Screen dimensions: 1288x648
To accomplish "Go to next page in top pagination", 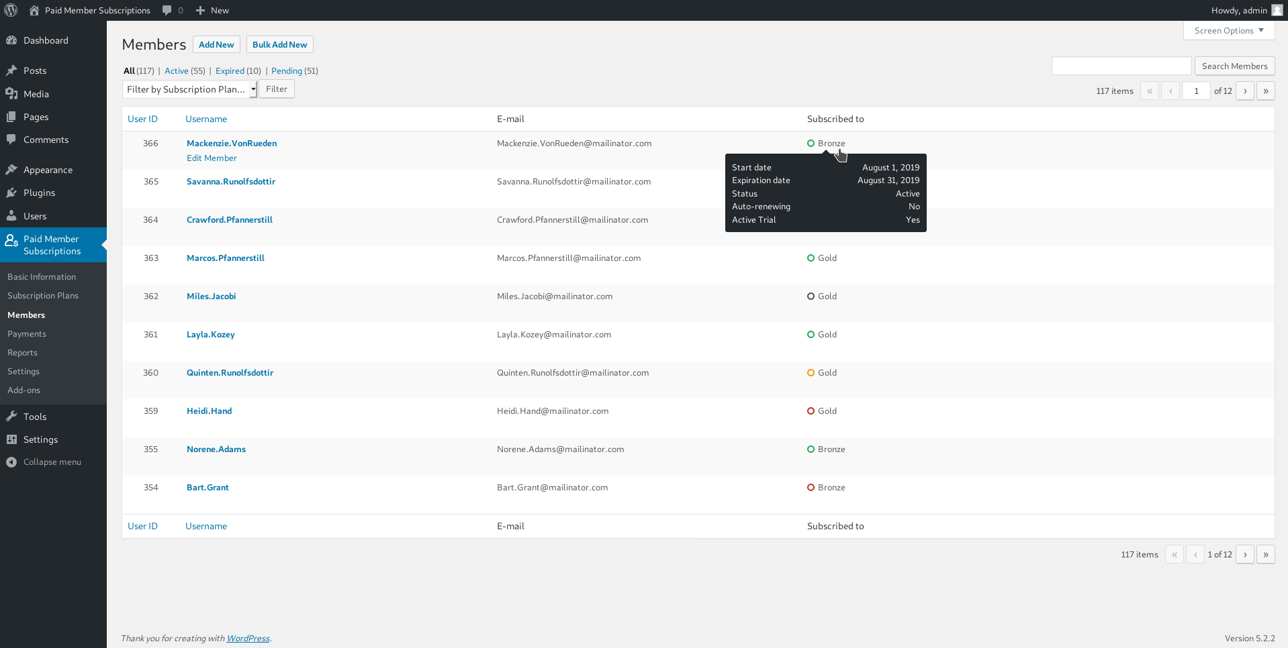I will pos(1244,91).
